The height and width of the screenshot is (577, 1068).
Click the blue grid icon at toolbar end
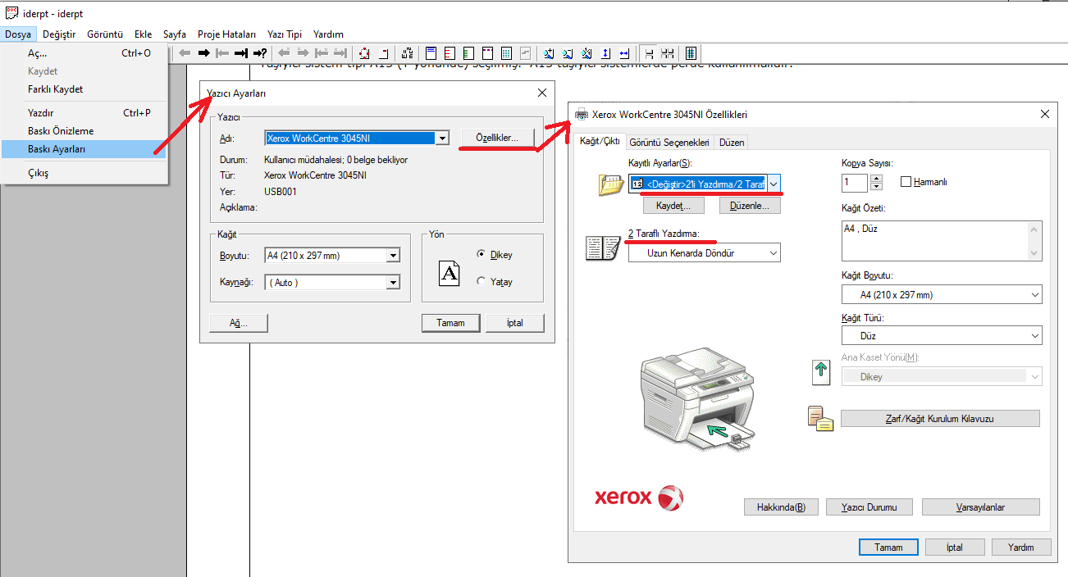pos(691,53)
